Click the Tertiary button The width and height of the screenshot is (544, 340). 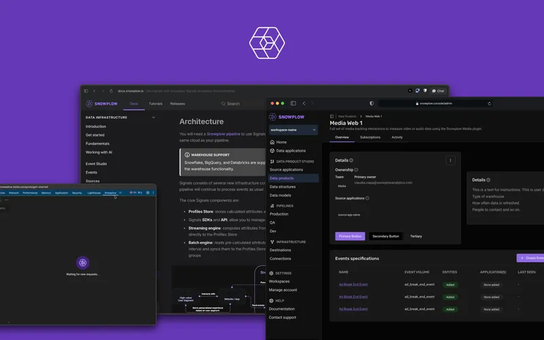point(416,236)
